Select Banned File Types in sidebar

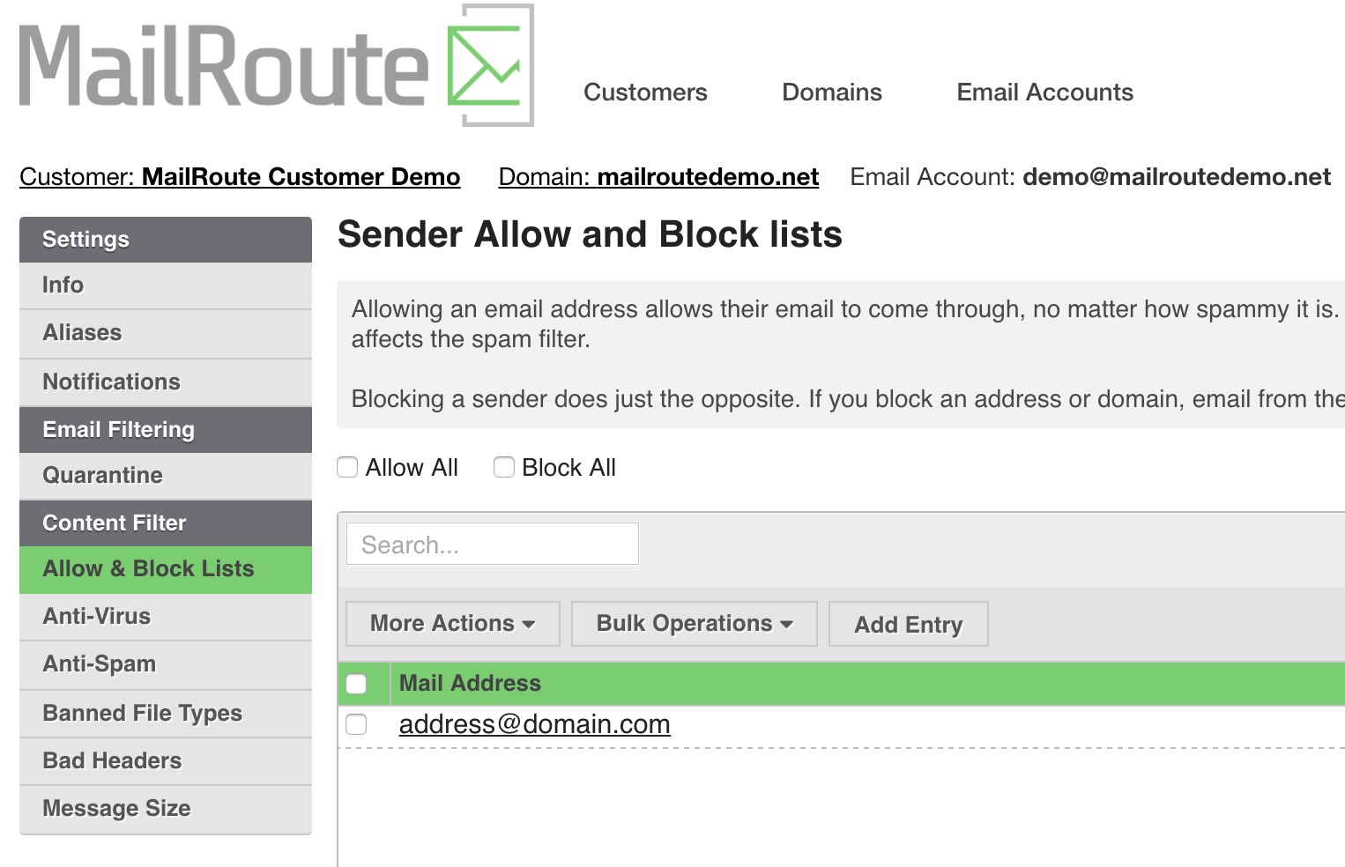(166, 714)
